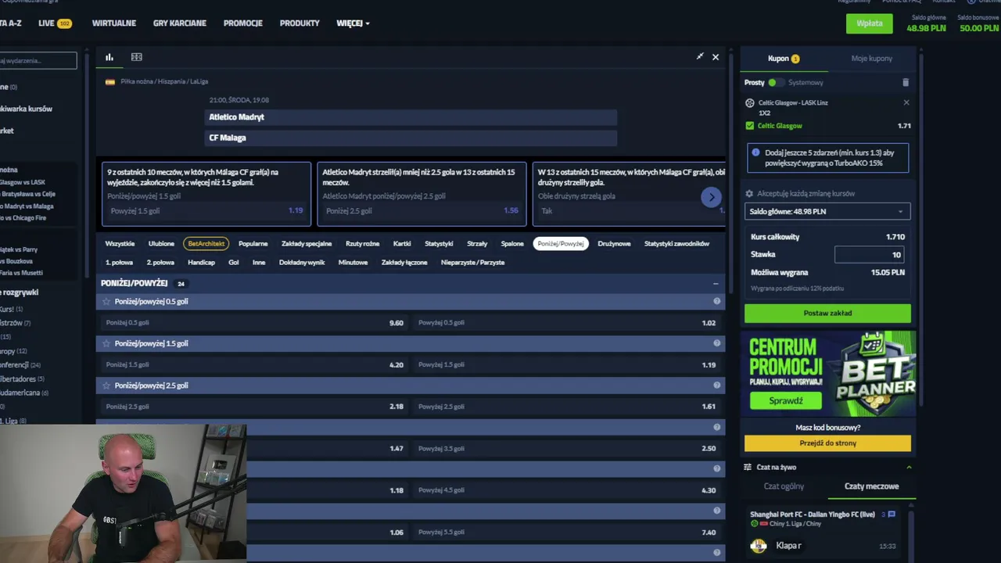Collapse the PONIŻEJ/POWYŻEJ markets section

click(x=716, y=283)
